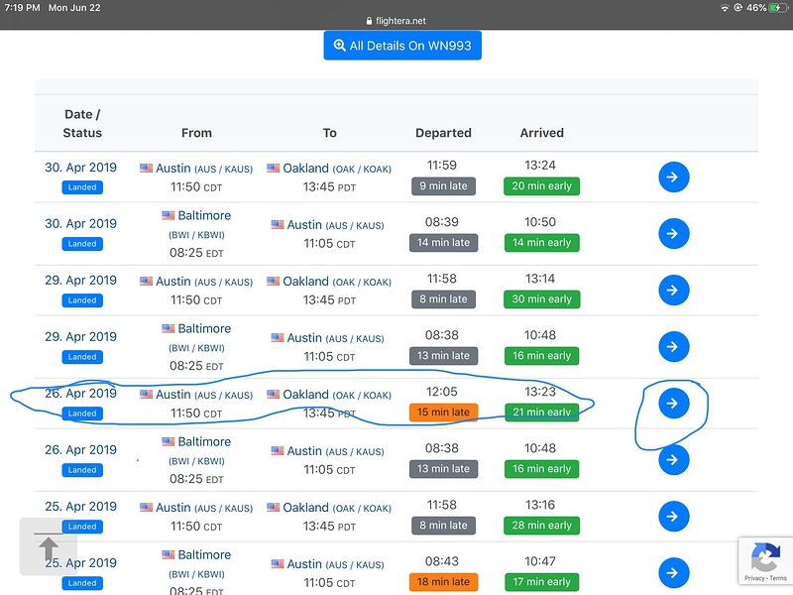Tap the flightera.net address bar
This screenshot has width=793, height=595.
396,21
